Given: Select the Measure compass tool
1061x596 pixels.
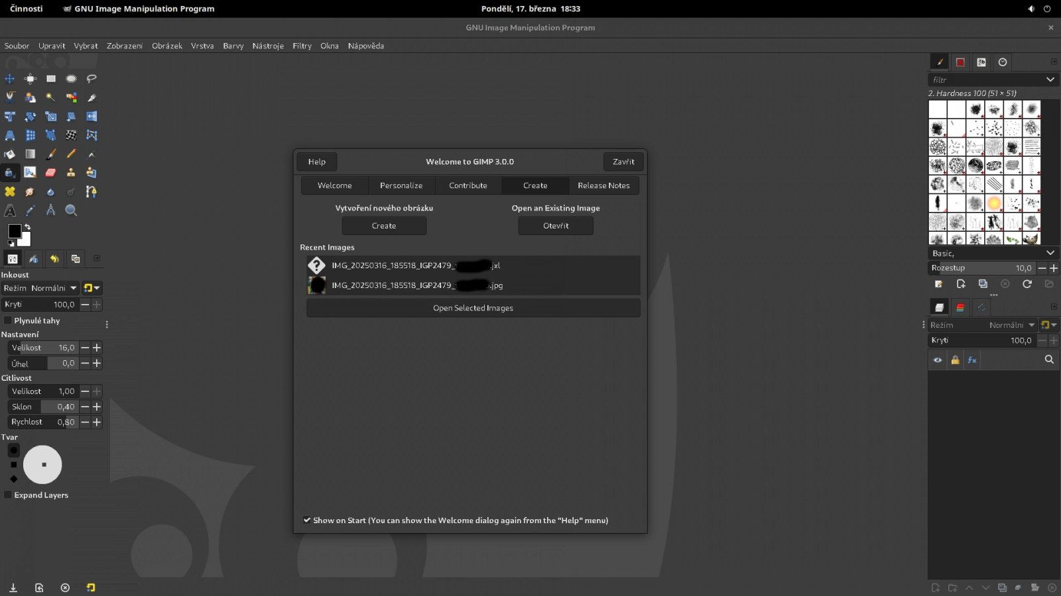Looking at the screenshot, I should (x=50, y=211).
